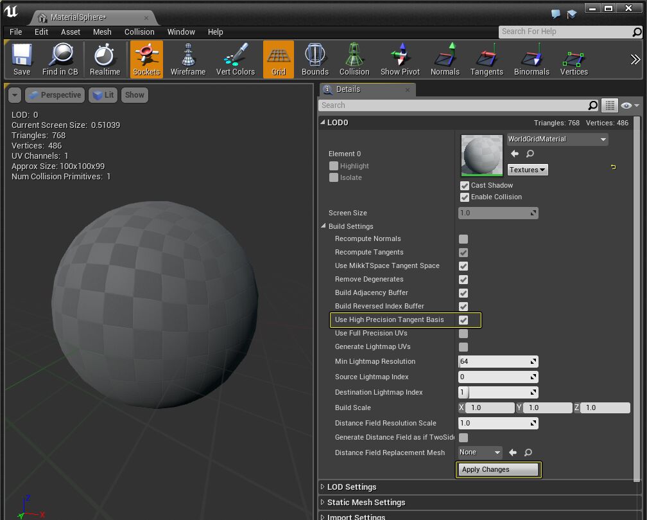Uncheck Cast Shadow for Element 0
Viewport: 647px width, 520px height.
click(x=464, y=185)
